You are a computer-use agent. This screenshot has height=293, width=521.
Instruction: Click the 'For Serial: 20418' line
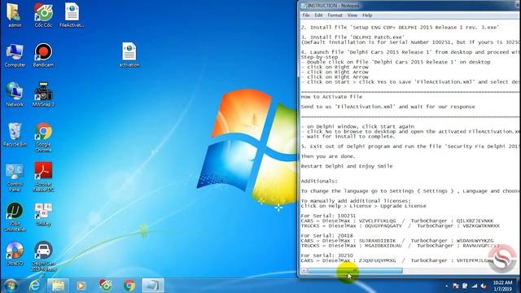point(327,235)
